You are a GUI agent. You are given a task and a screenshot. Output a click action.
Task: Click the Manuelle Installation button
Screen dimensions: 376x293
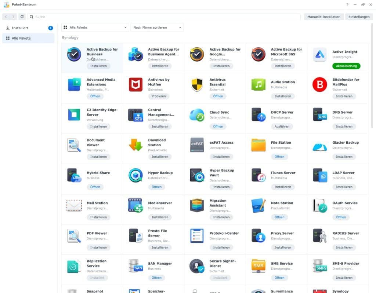click(x=323, y=17)
